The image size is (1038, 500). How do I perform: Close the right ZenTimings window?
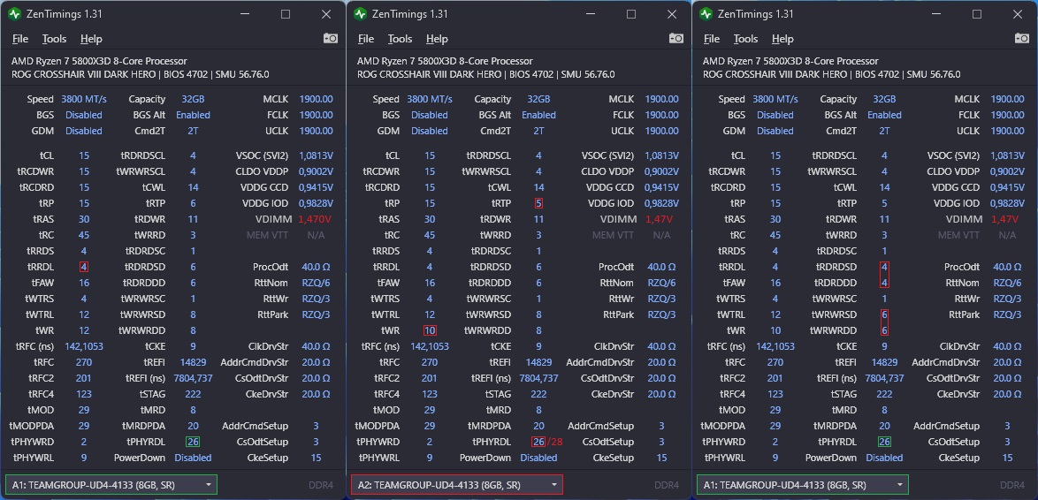pyautogui.click(x=1018, y=14)
